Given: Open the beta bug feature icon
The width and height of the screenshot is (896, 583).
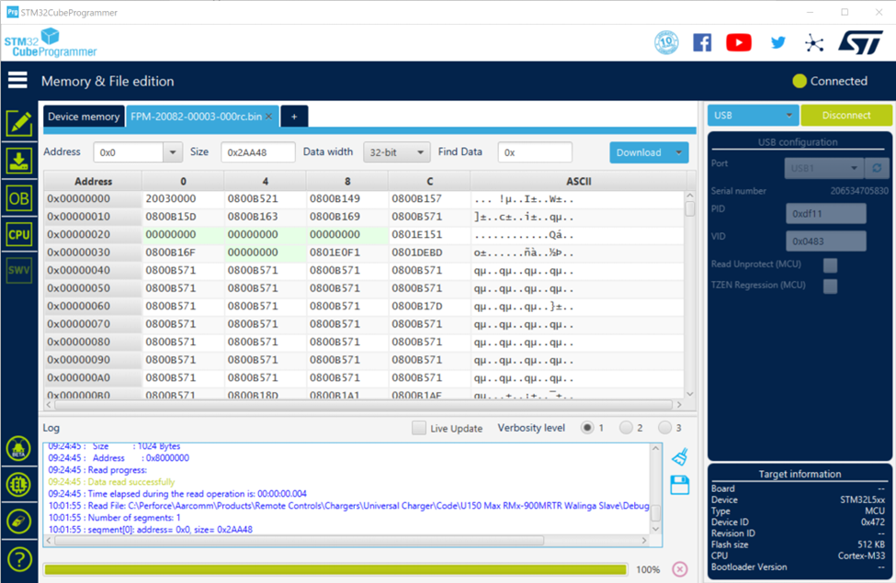Looking at the screenshot, I should 19,449.
